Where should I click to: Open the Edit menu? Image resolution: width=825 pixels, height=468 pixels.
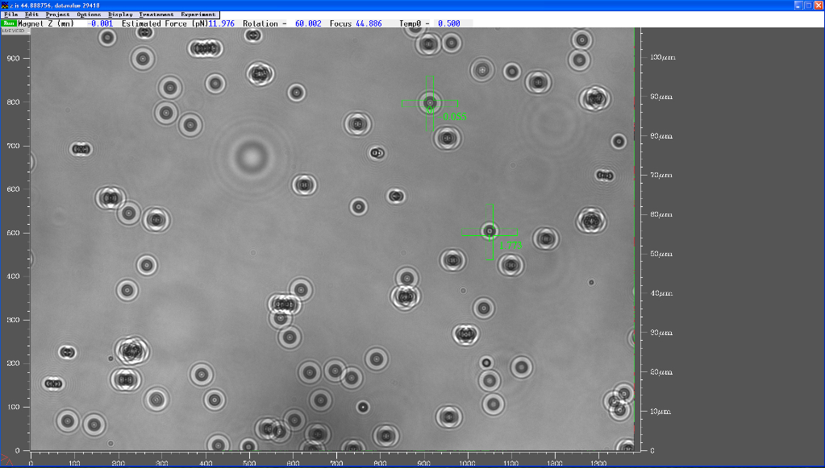pyautogui.click(x=31, y=14)
